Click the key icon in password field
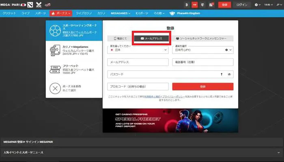Viewport: 284px width, 162px height. tap(222, 75)
